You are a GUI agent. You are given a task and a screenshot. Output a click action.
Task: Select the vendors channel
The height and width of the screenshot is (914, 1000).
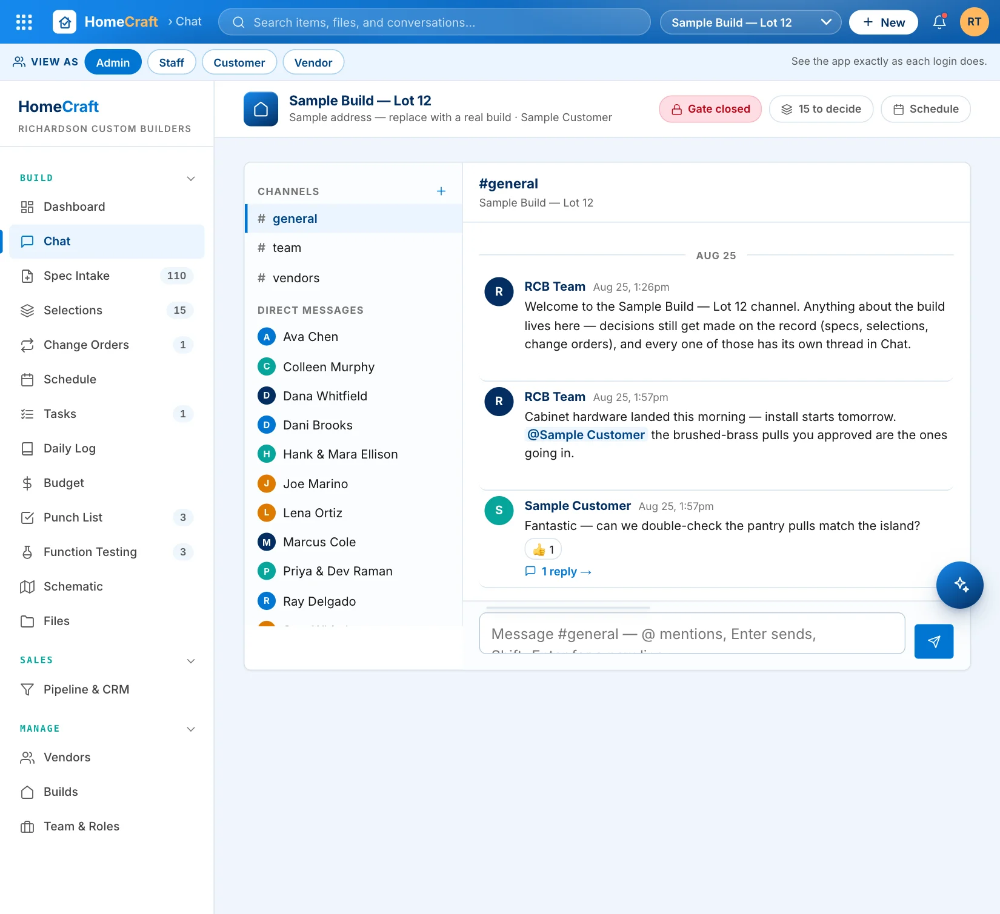(x=354, y=278)
